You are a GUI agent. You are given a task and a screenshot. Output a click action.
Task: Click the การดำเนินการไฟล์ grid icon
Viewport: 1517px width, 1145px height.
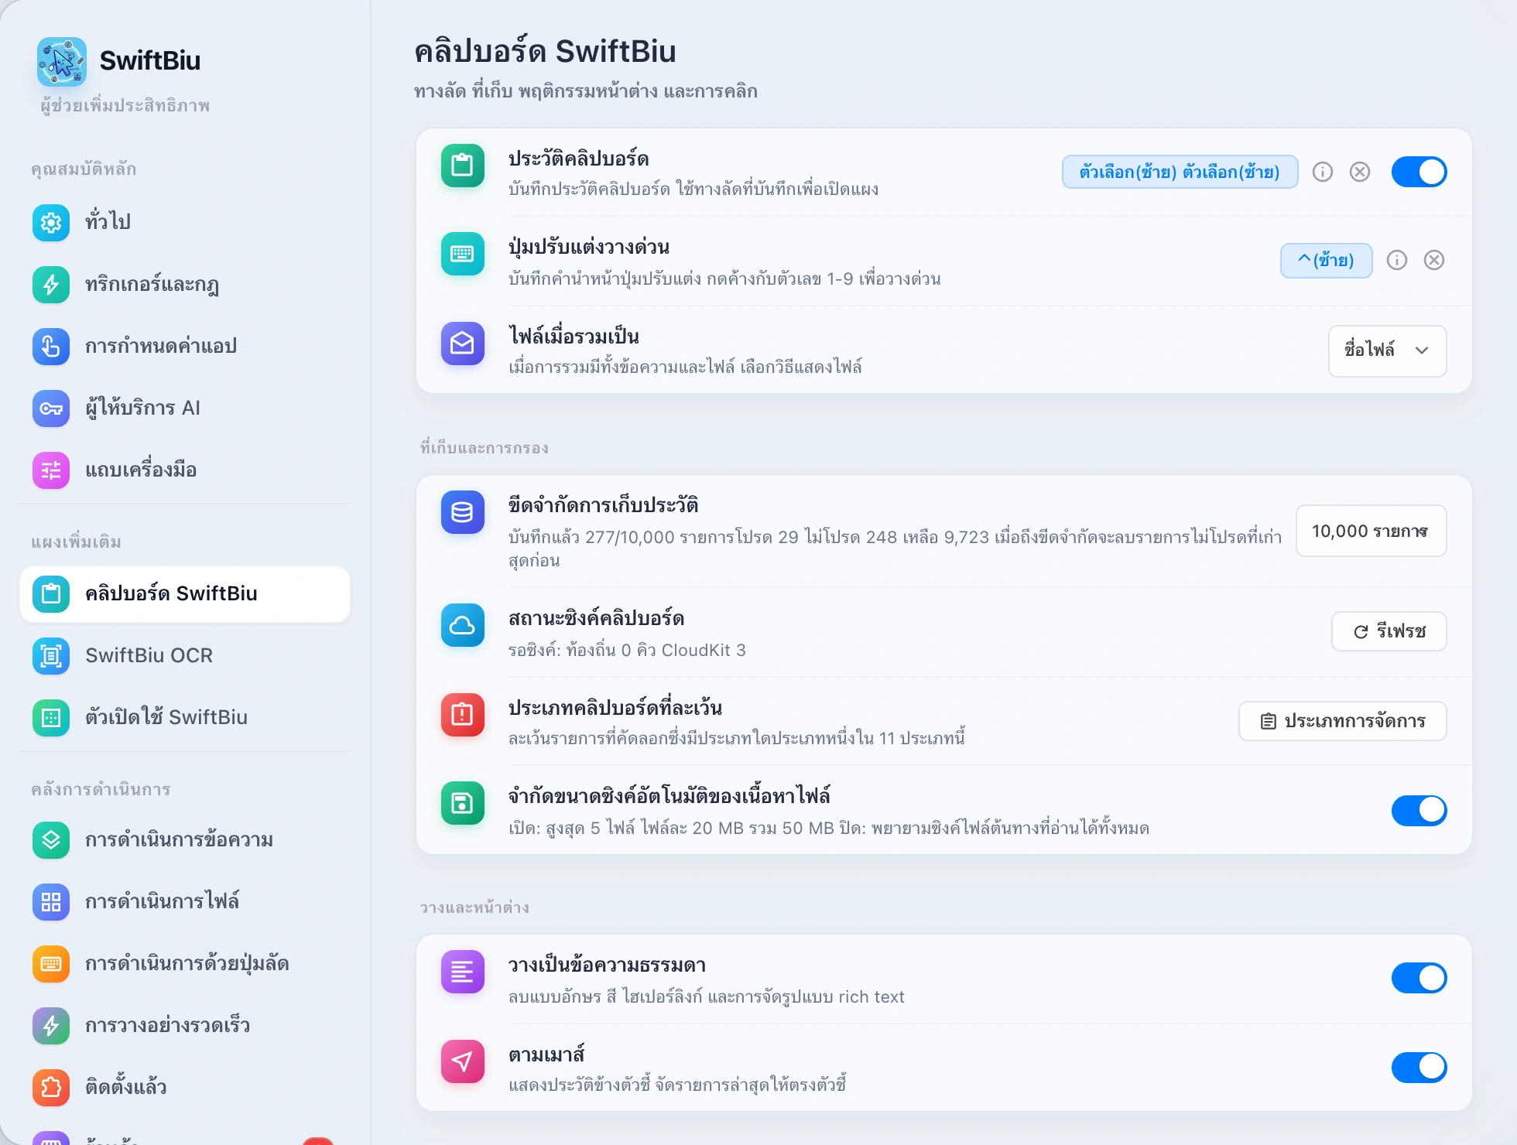point(51,902)
